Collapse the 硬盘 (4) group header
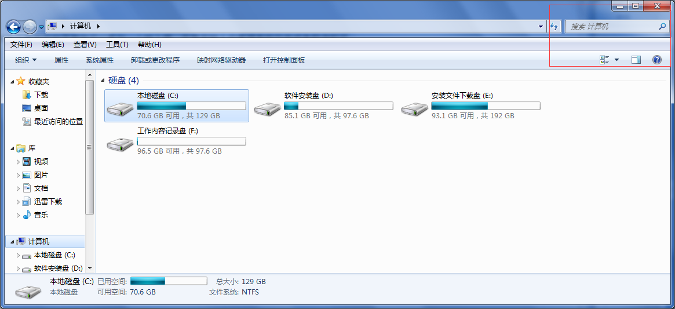 [x=103, y=81]
